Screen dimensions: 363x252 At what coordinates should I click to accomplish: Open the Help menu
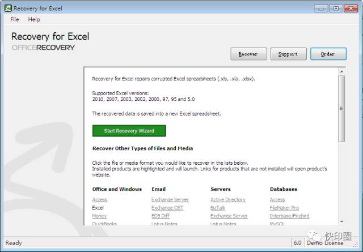tap(34, 19)
